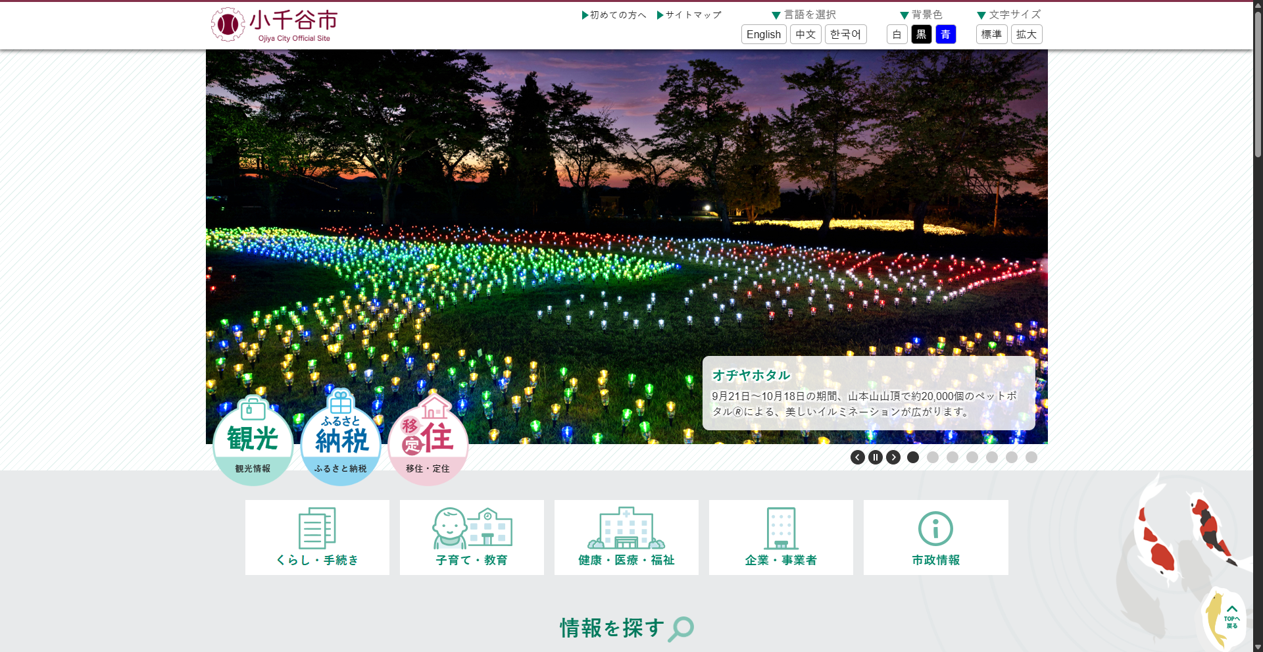Open the 初めての方へ menu link
Image resolution: width=1263 pixels, height=652 pixels.
pyautogui.click(x=614, y=14)
